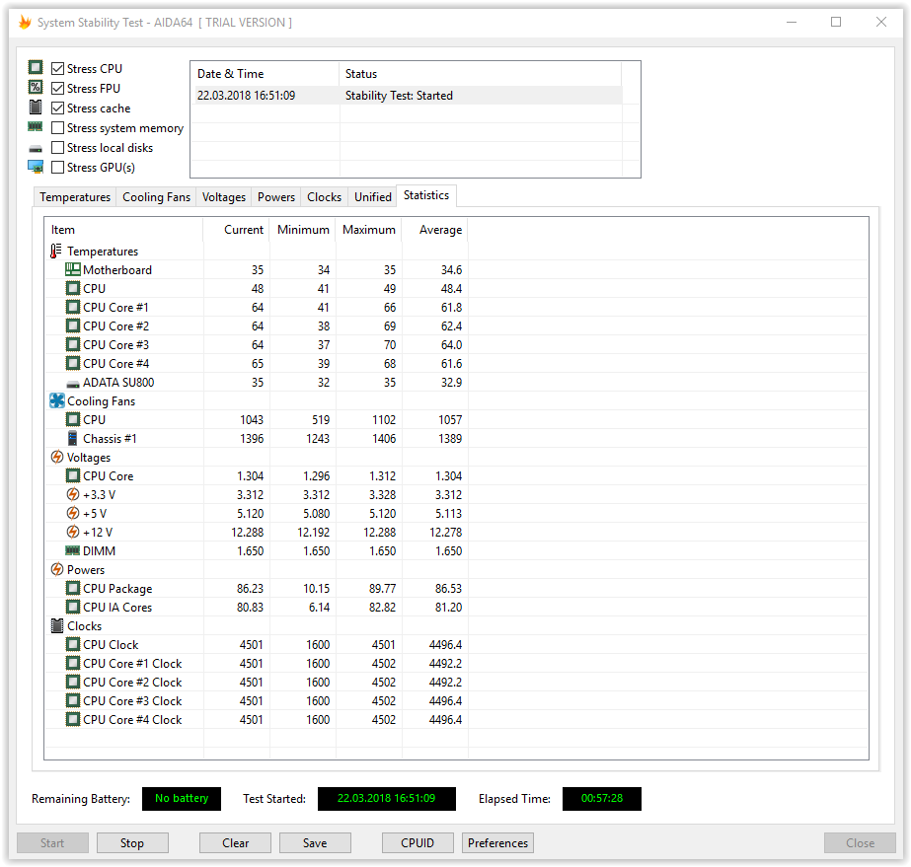
Task: Switch to the Temperatures tab
Action: point(75,197)
